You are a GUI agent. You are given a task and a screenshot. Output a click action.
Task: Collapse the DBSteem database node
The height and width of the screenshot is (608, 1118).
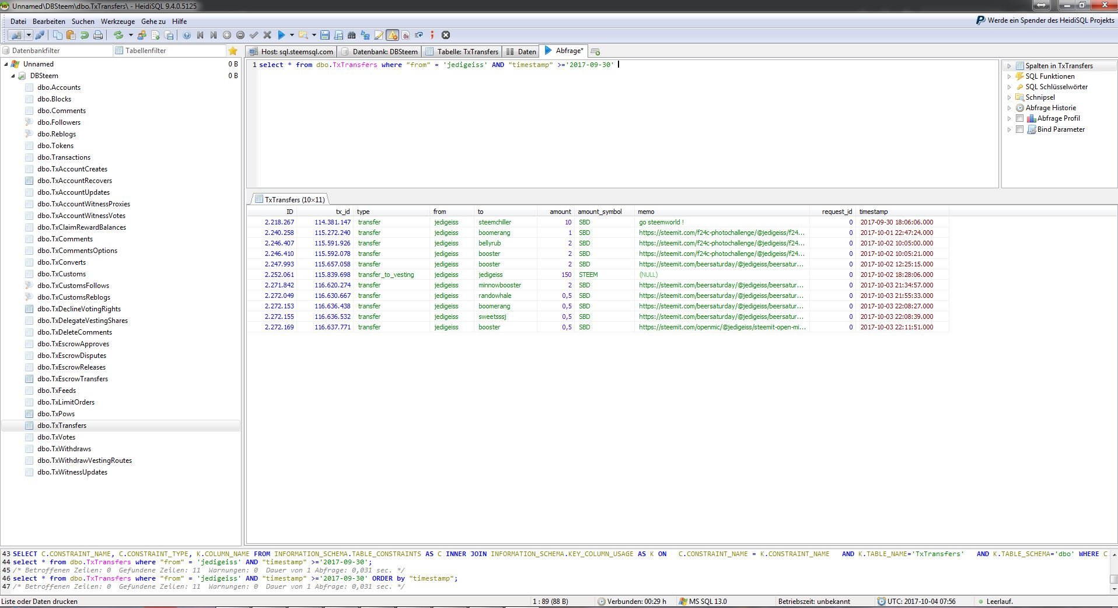tap(13, 76)
